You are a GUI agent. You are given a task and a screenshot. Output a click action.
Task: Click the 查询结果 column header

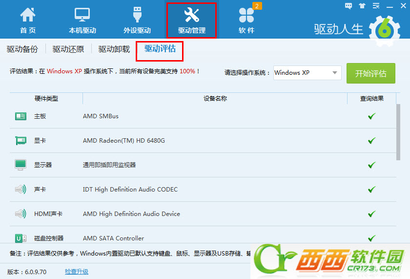[371, 99]
